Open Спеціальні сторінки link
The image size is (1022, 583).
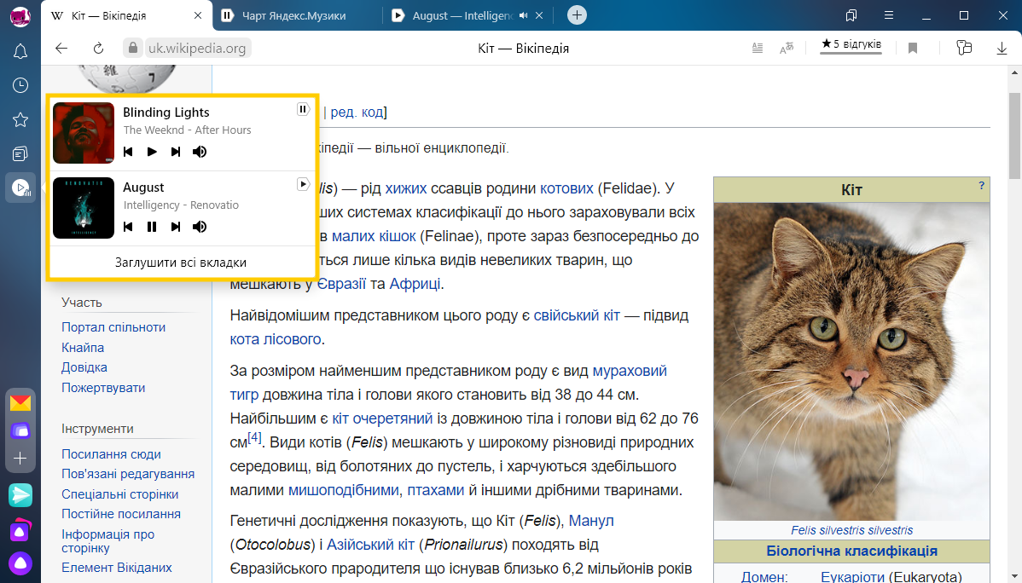120,494
